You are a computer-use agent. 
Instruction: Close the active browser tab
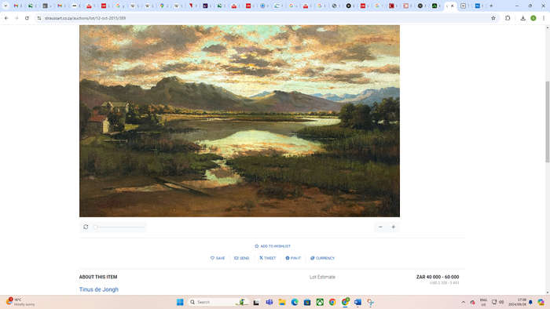[453, 5]
